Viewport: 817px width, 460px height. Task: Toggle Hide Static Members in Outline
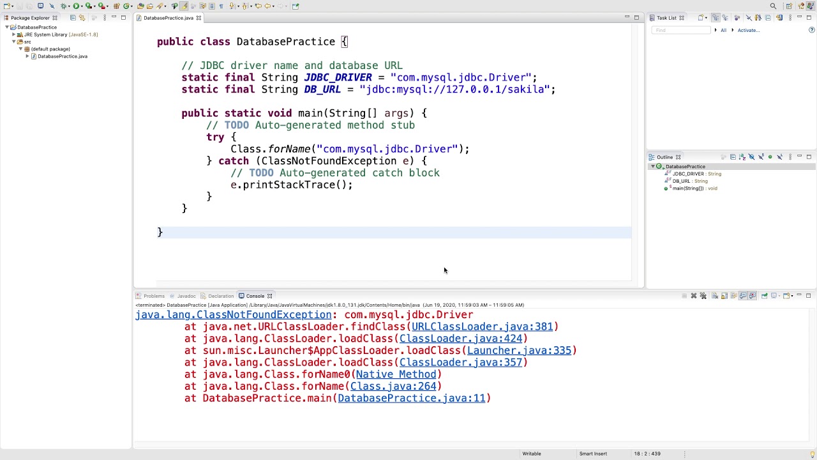click(761, 157)
